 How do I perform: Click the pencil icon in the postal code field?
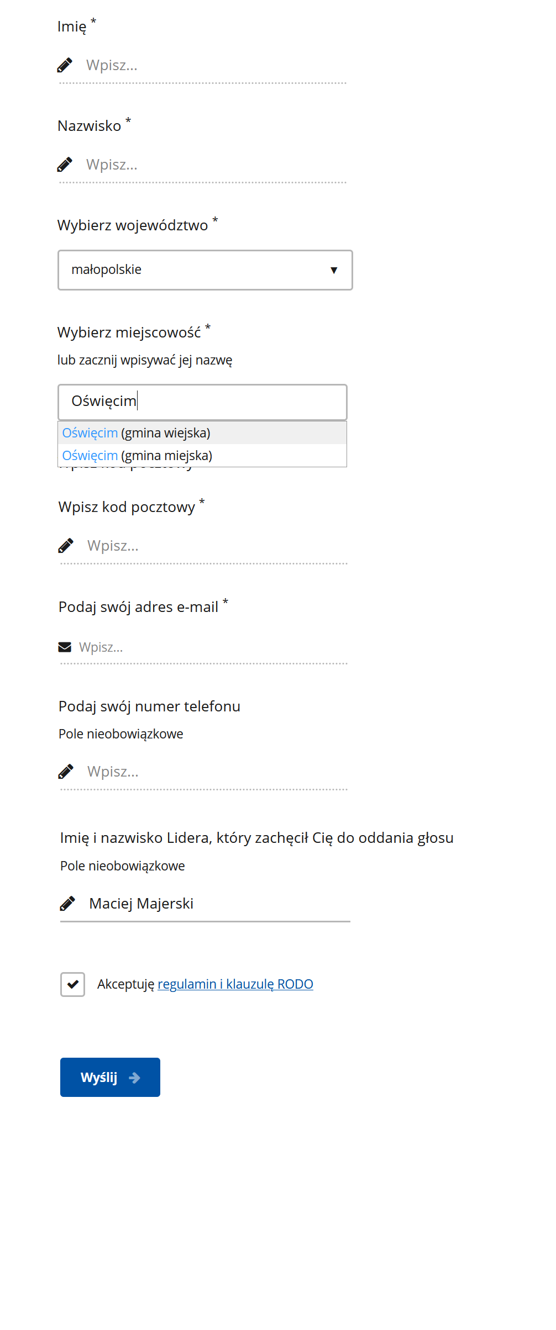point(66,546)
